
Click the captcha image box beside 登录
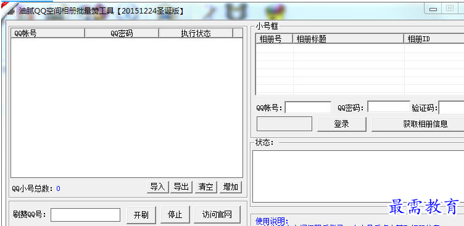(284, 124)
